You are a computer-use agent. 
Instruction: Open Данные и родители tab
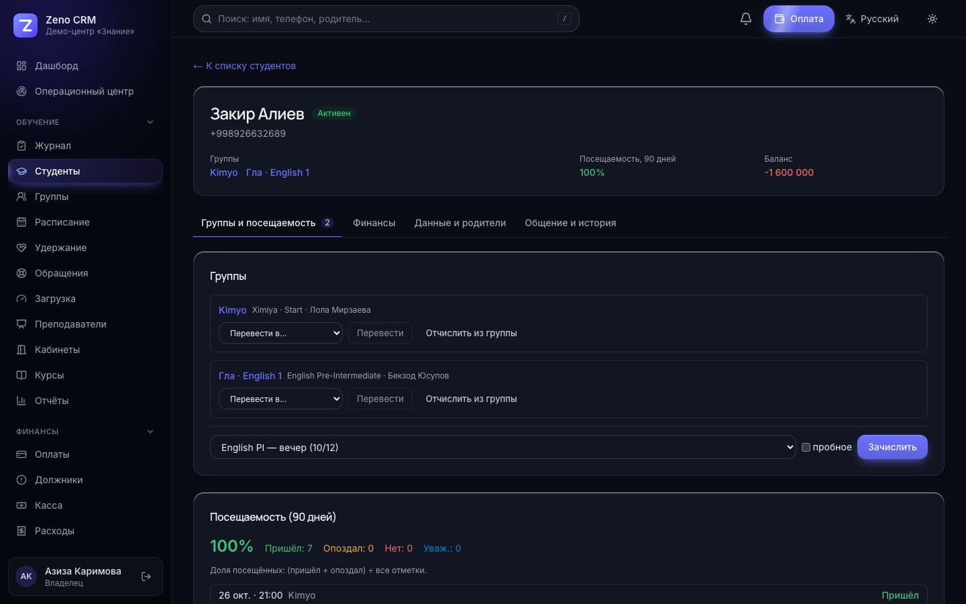point(460,223)
